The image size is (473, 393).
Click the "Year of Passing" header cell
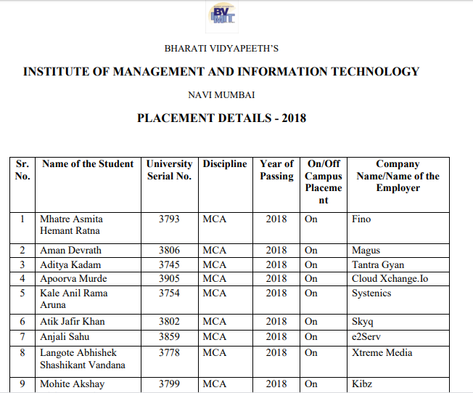click(276, 170)
